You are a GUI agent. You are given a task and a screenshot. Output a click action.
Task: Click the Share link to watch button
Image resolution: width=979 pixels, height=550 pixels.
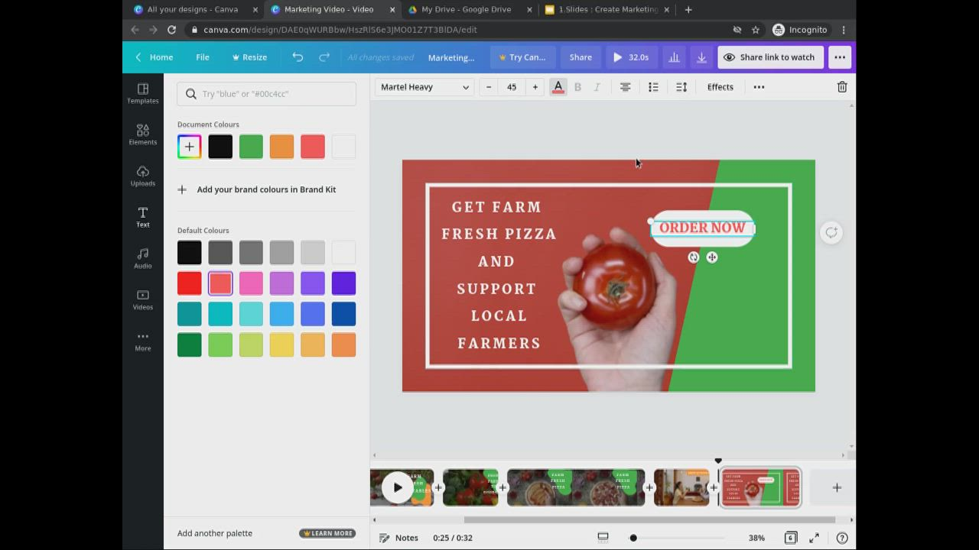(x=770, y=57)
